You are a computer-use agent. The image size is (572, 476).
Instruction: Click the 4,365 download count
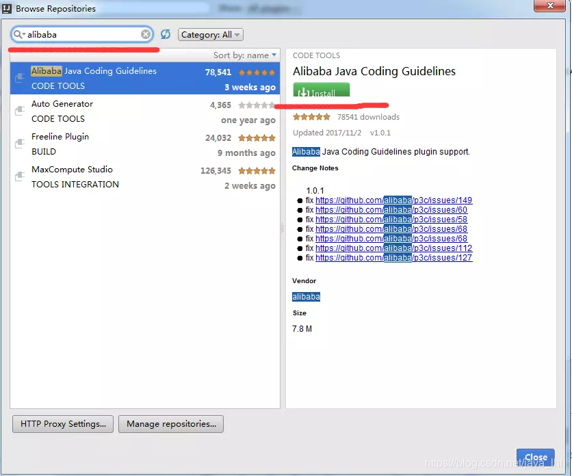click(220, 105)
